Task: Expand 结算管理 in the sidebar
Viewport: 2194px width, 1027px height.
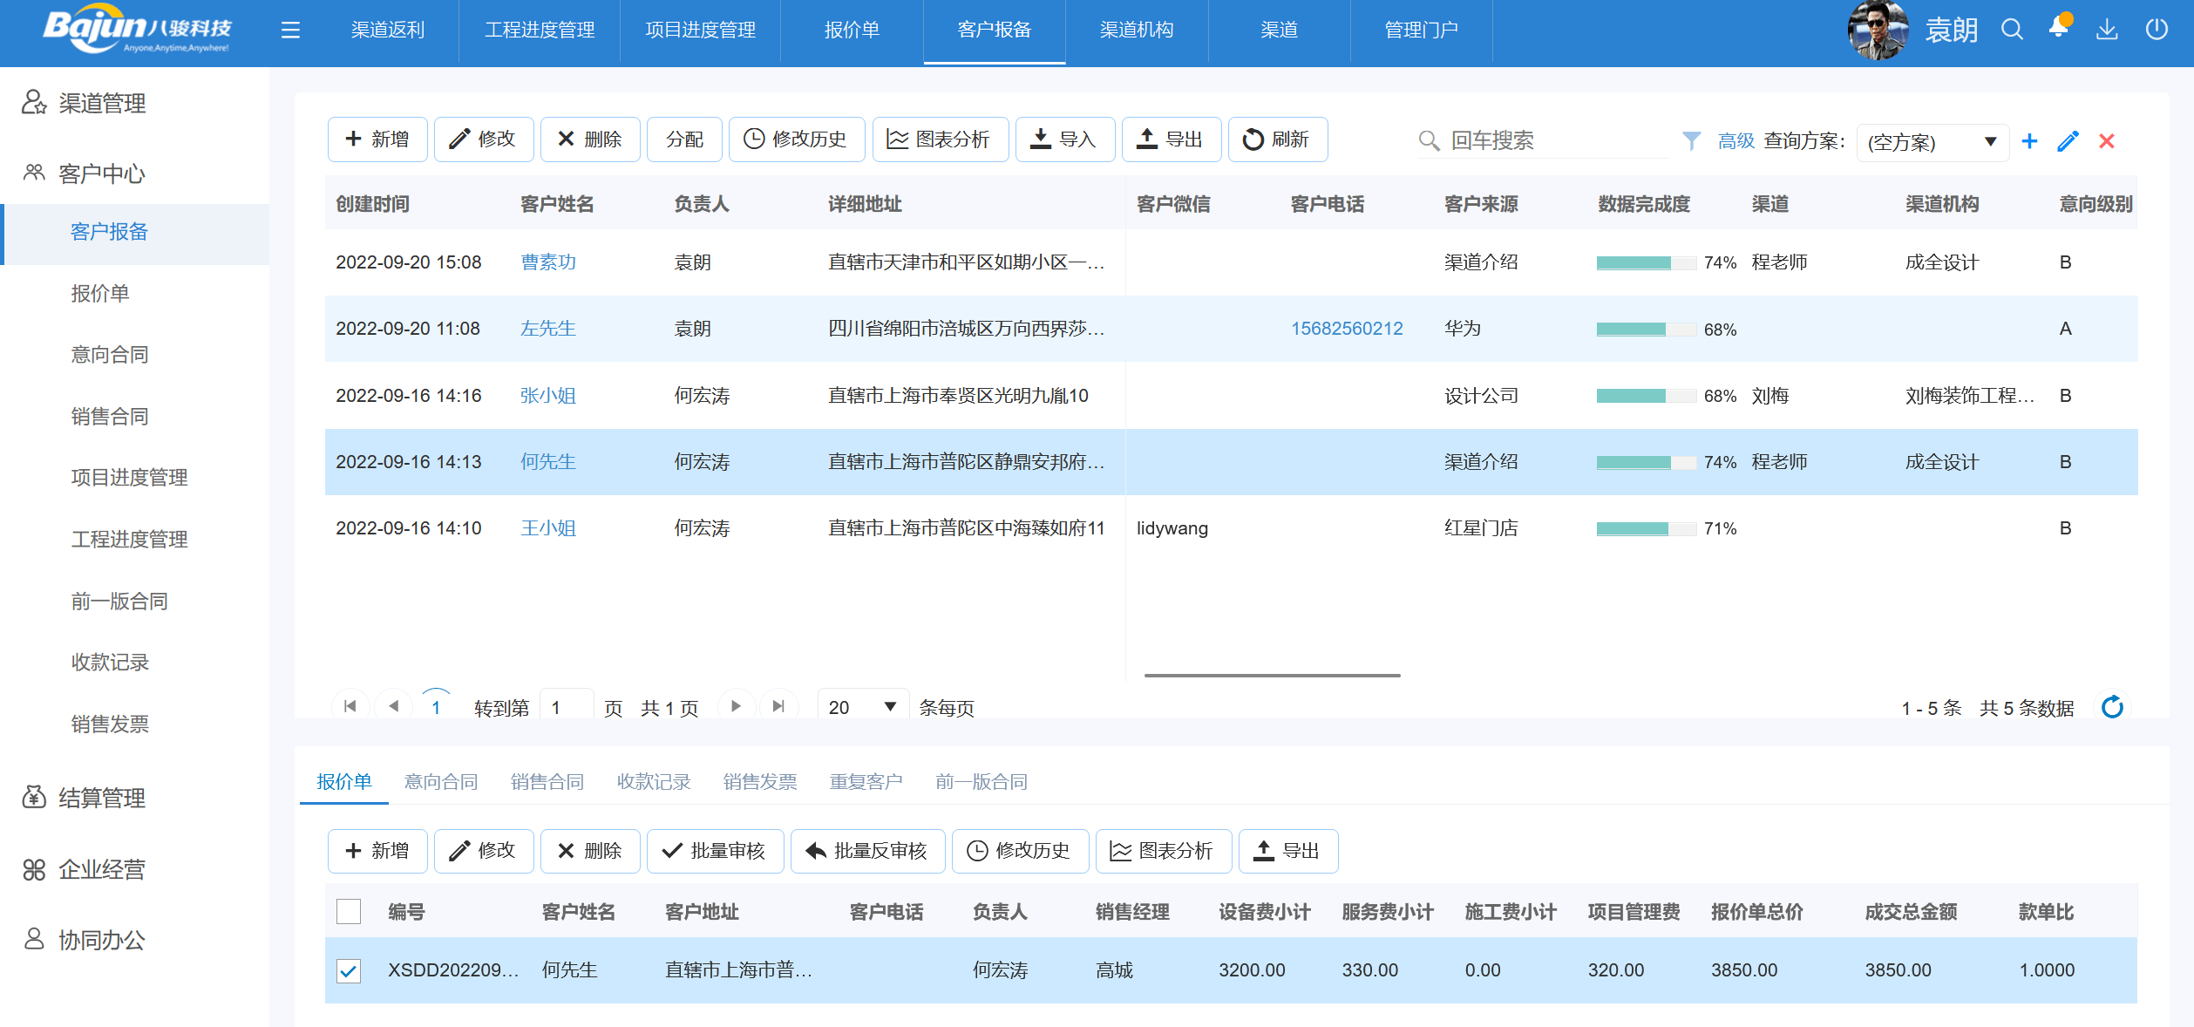Action: (x=102, y=798)
